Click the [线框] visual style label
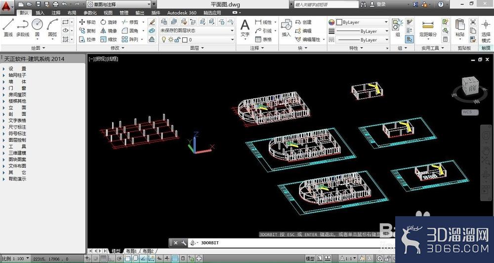 (x=112, y=59)
